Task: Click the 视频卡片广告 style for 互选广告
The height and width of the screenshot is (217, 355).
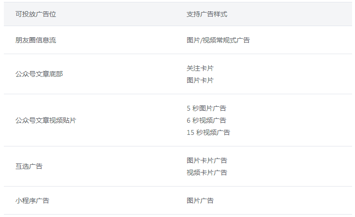Action: [207, 173]
